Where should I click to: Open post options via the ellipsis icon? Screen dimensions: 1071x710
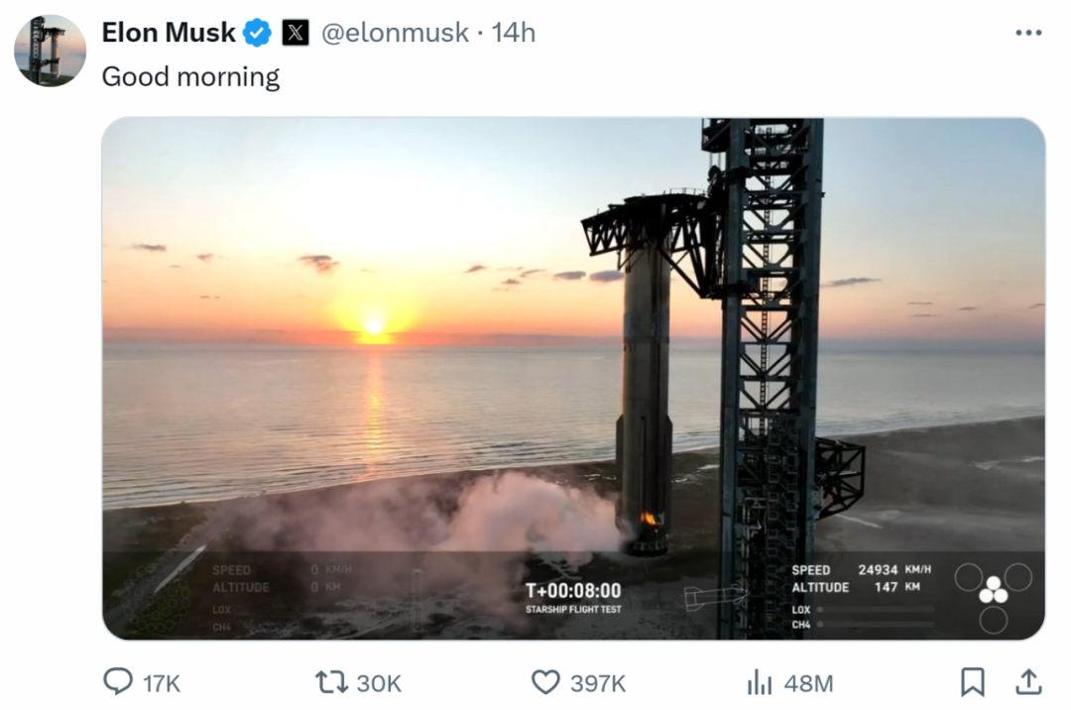(1026, 32)
